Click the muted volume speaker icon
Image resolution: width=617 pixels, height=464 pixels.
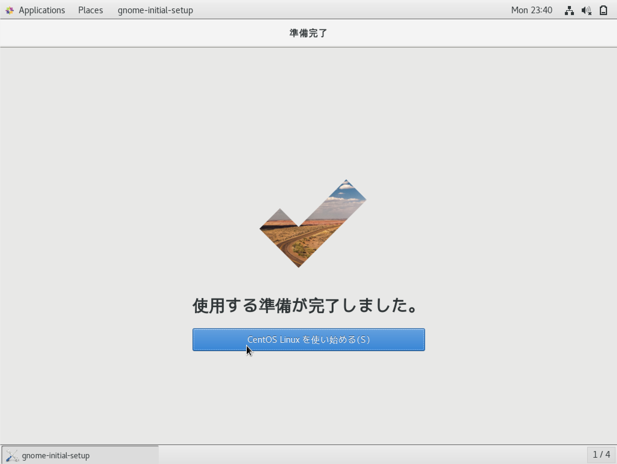coord(586,11)
